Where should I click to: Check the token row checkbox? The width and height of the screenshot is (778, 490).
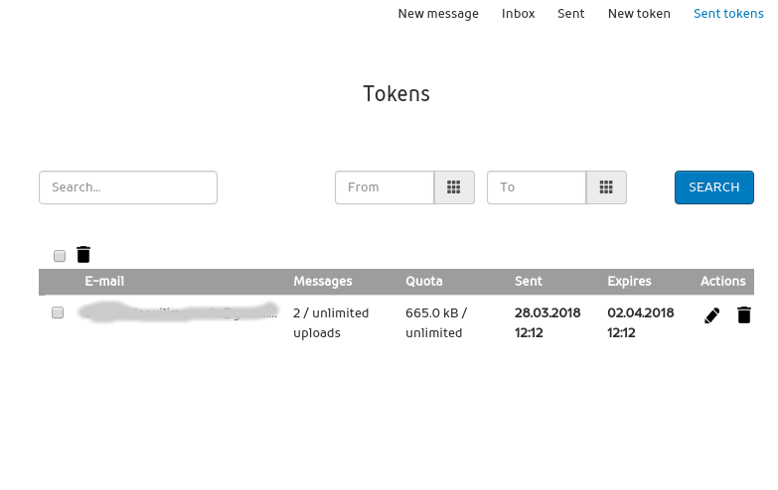click(x=58, y=312)
